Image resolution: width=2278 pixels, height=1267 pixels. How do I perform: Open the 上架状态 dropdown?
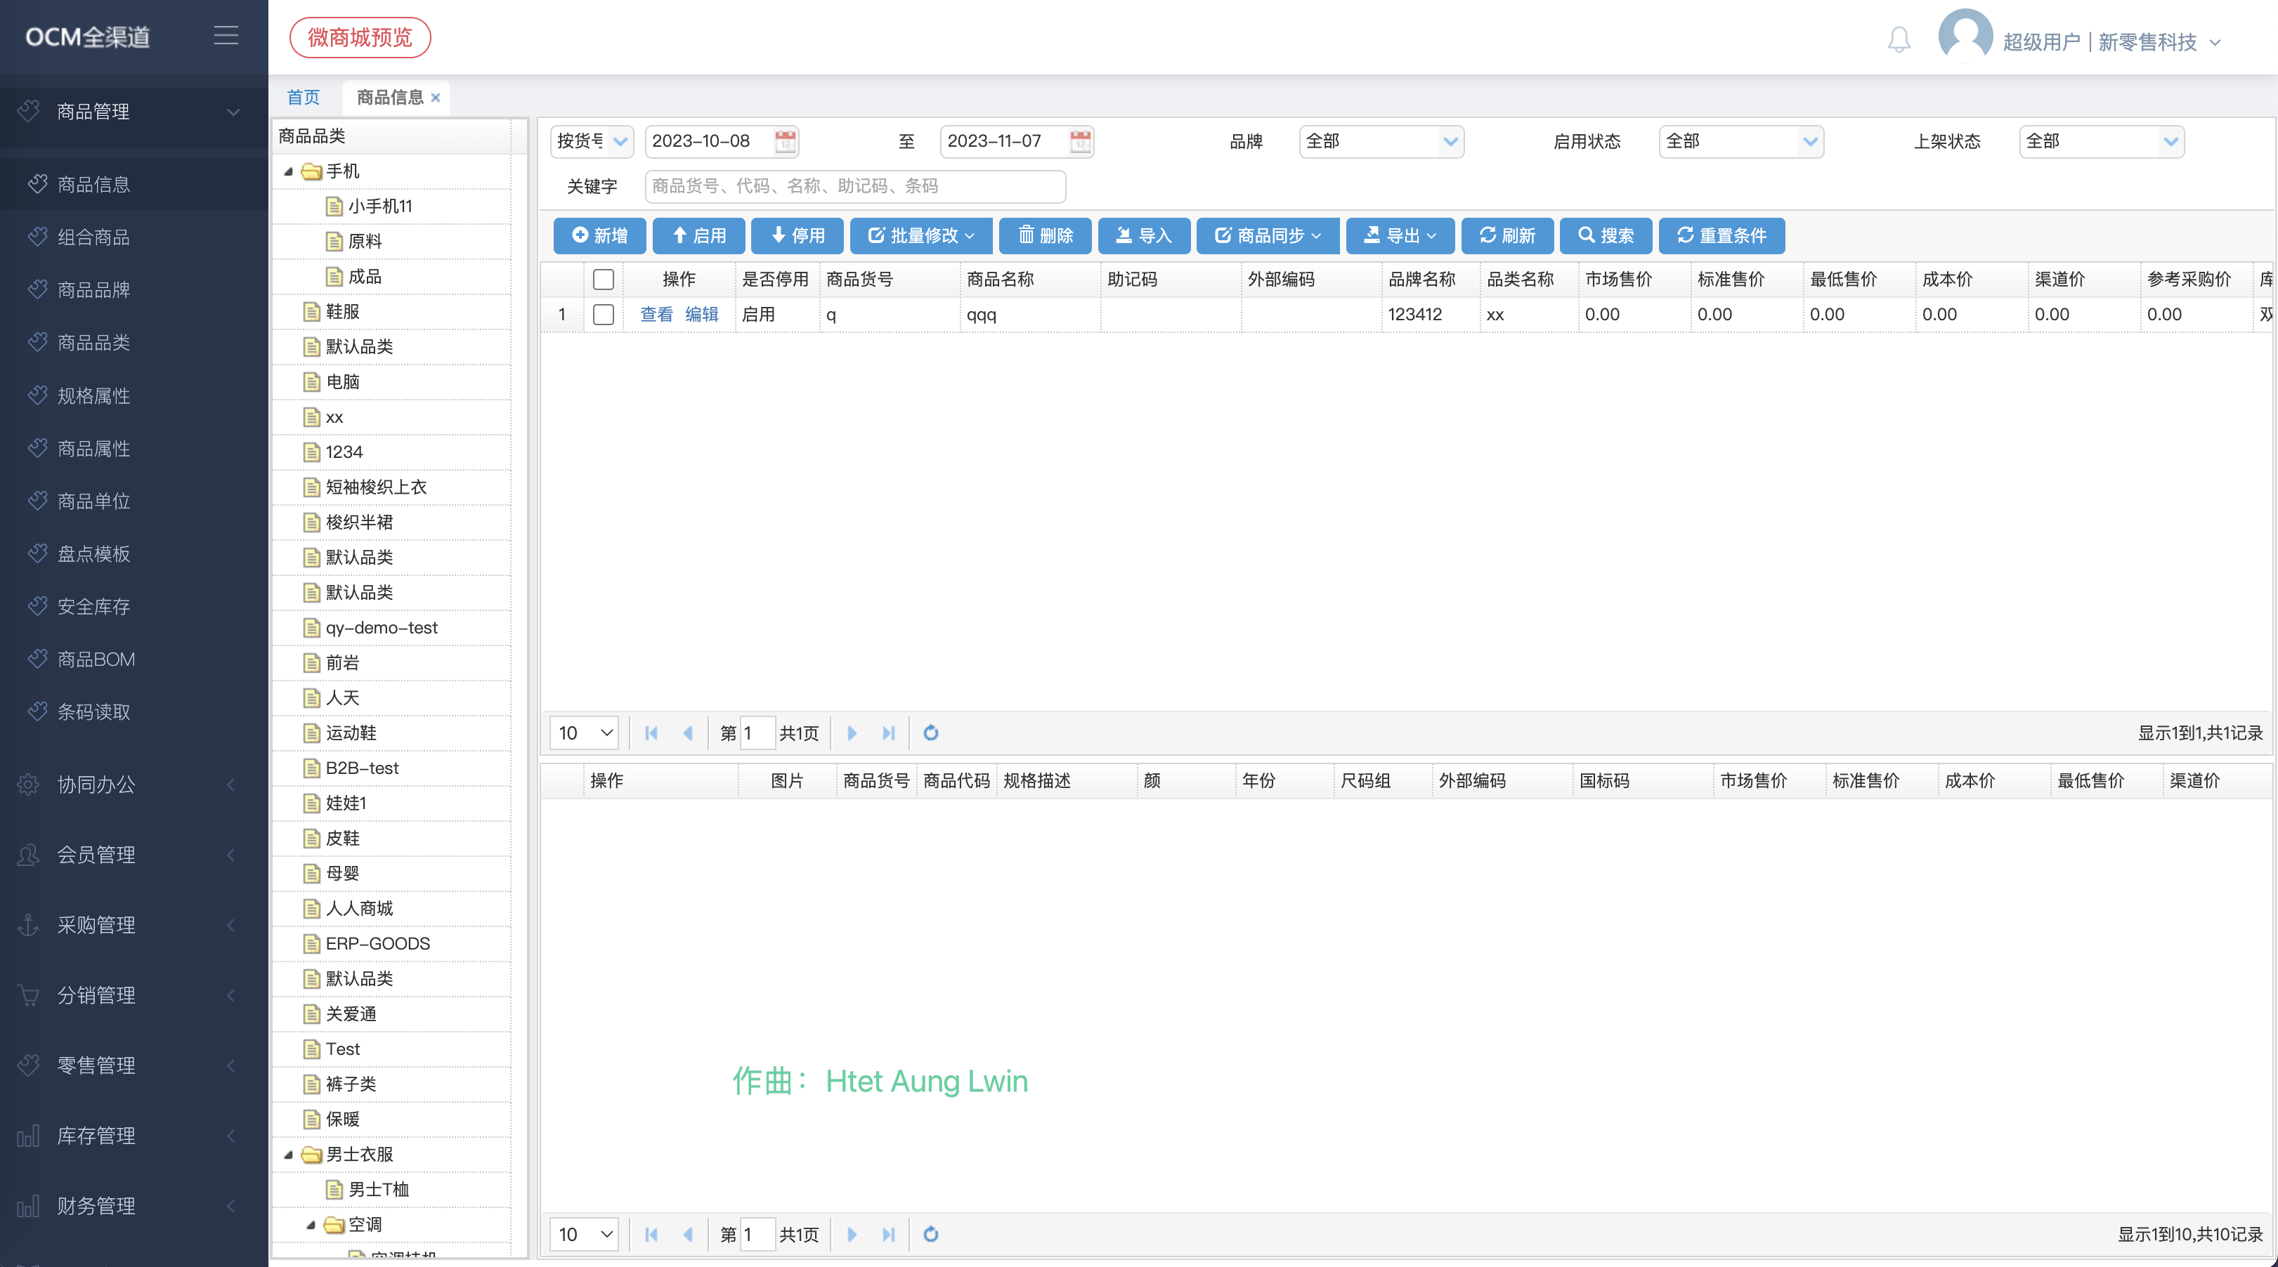[x=2101, y=141]
